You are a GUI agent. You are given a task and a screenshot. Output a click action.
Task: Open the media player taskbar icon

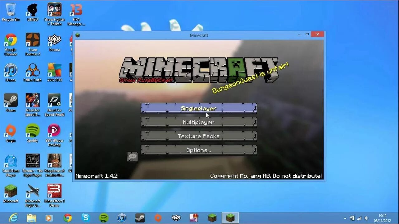tap(49, 218)
